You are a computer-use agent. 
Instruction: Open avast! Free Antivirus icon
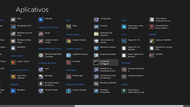(x=13, y=77)
